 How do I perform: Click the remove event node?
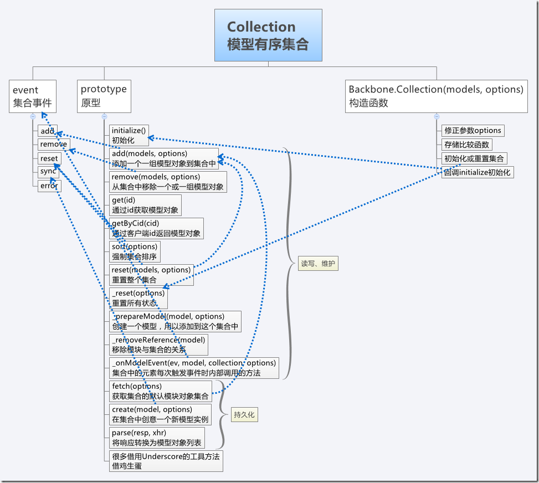[x=54, y=145]
